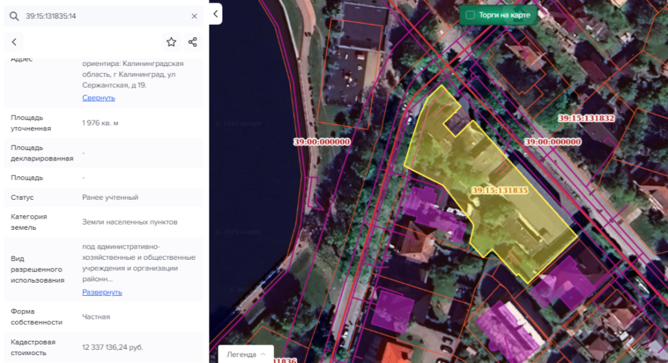Click the 39:15:131832 quarter label on map
This screenshot has height=363, width=668.
[586, 118]
